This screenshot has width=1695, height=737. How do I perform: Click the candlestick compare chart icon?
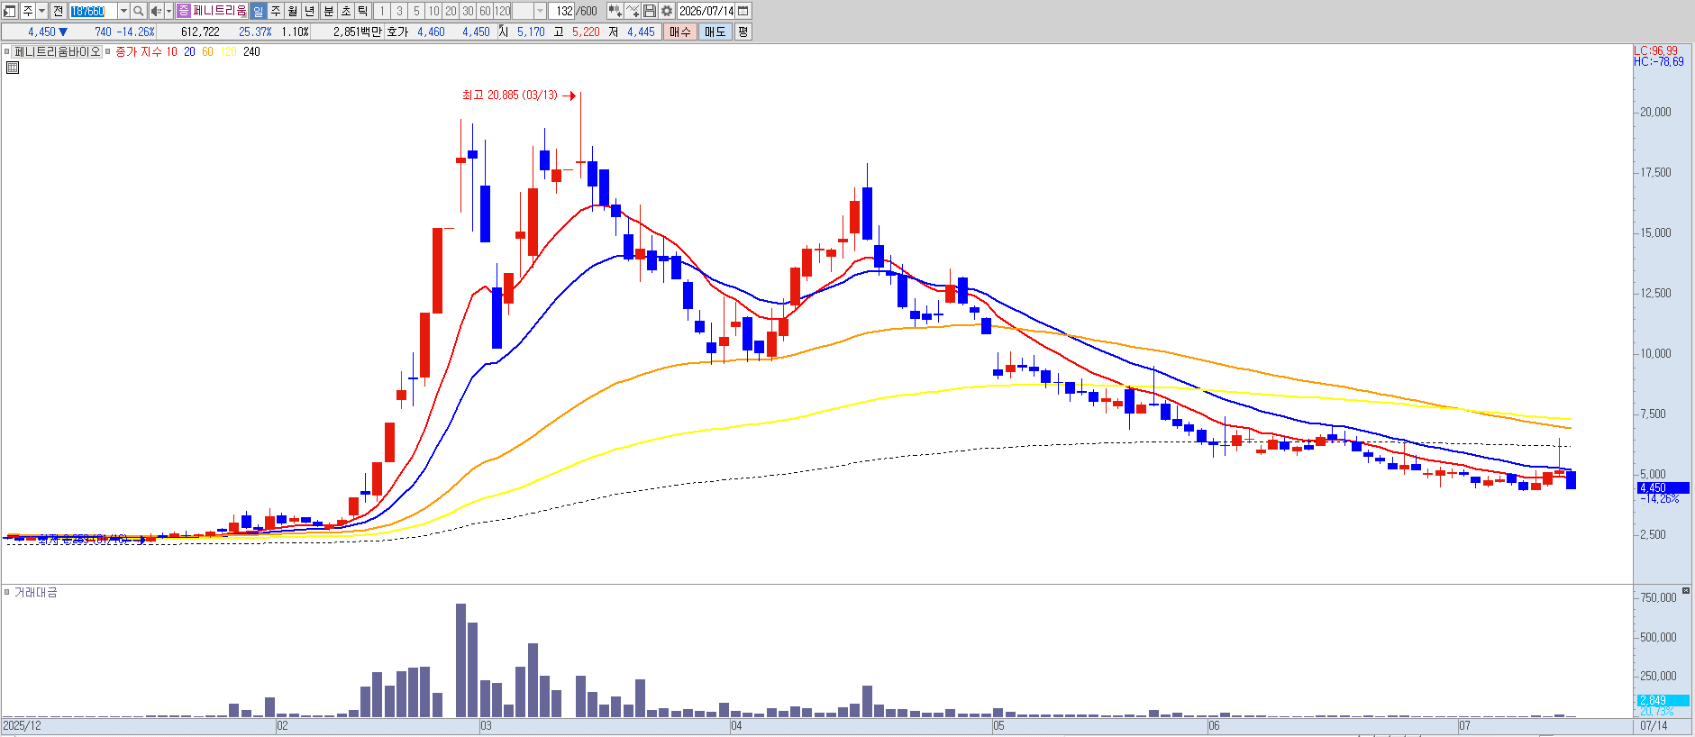pyautogui.click(x=615, y=11)
